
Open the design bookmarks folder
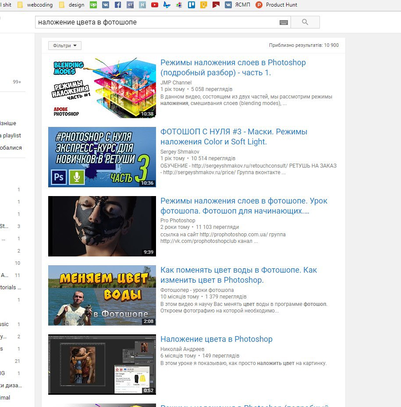tap(72, 5)
